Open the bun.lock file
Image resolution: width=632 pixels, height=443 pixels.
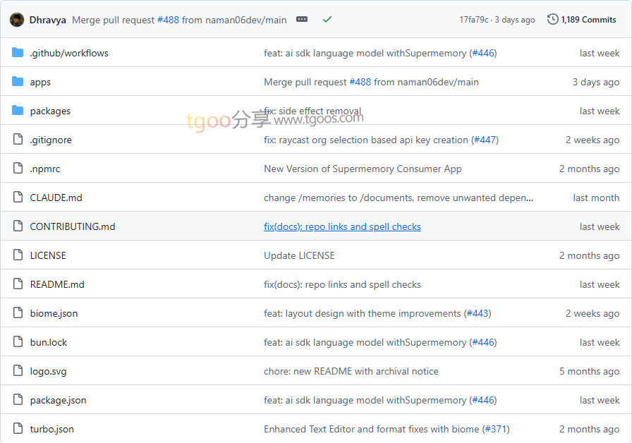tap(49, 342)
